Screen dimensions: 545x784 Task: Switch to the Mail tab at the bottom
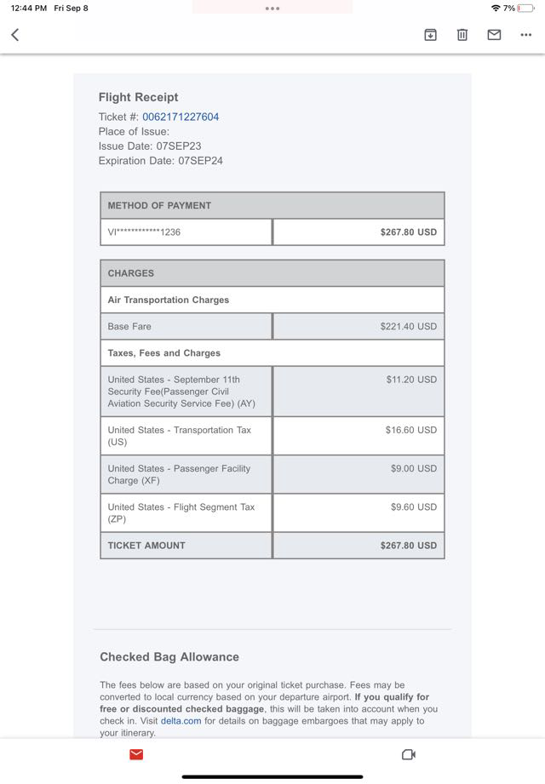click(x=136, y=754)
